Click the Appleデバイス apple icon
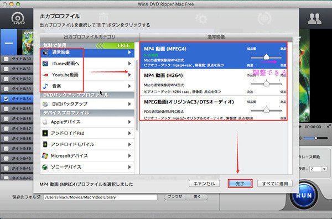332x219 pixels. point(45,122)
